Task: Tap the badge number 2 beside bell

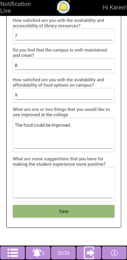Action: pos(43,253)
